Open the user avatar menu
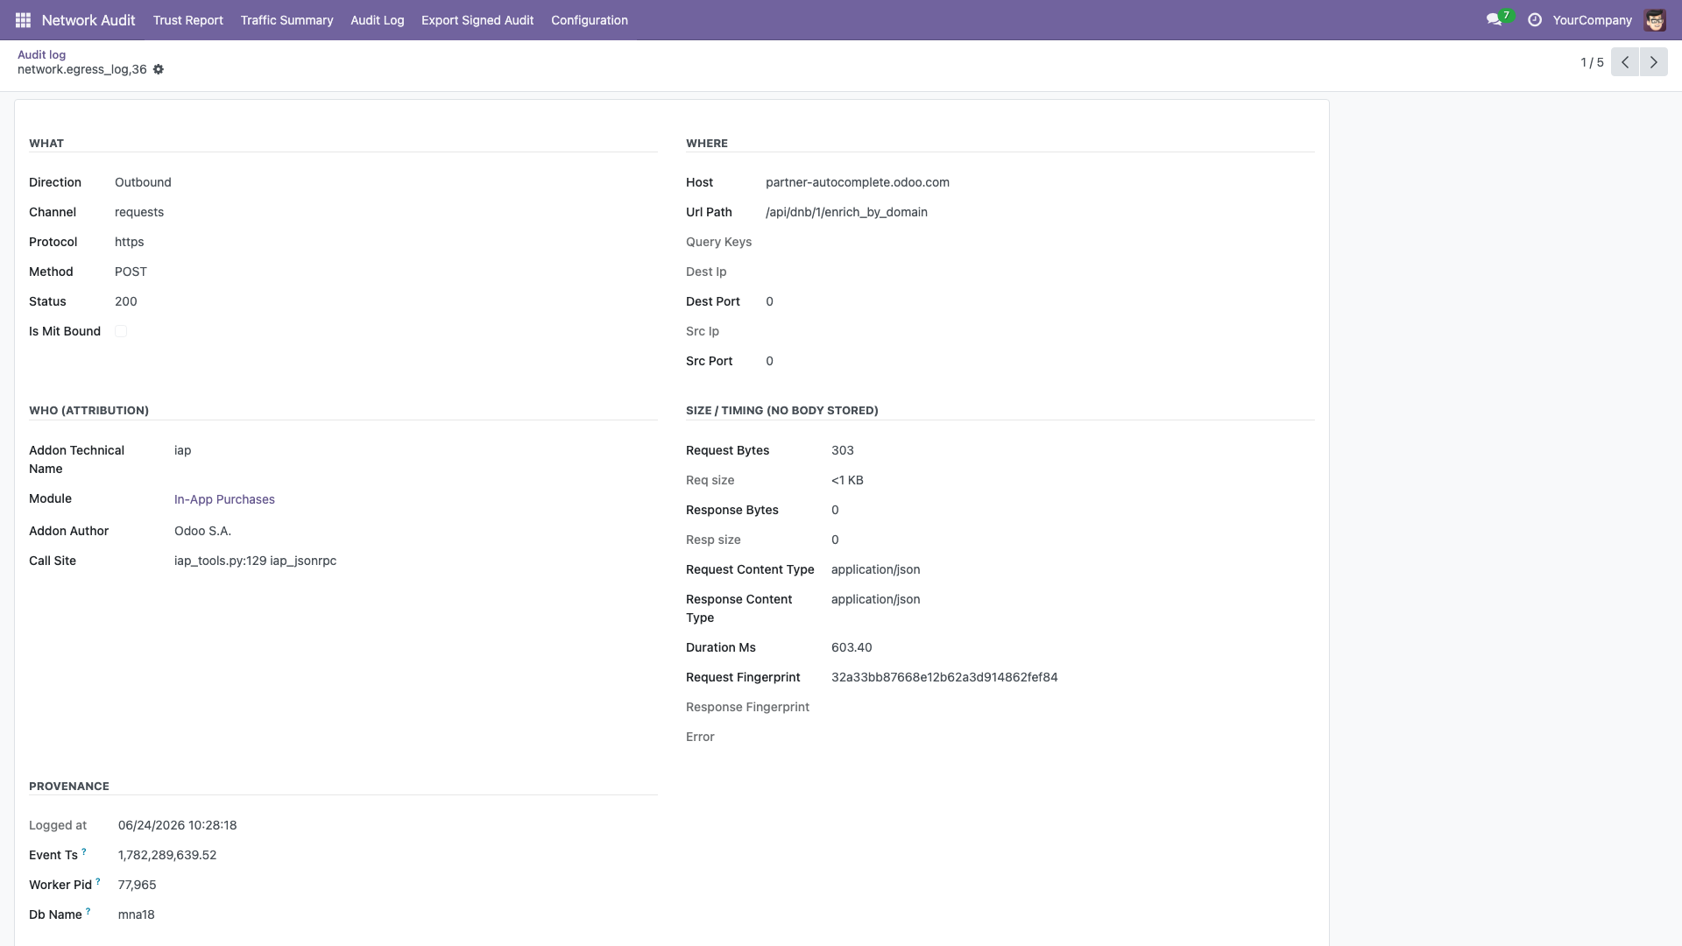 pos(1655,20)
